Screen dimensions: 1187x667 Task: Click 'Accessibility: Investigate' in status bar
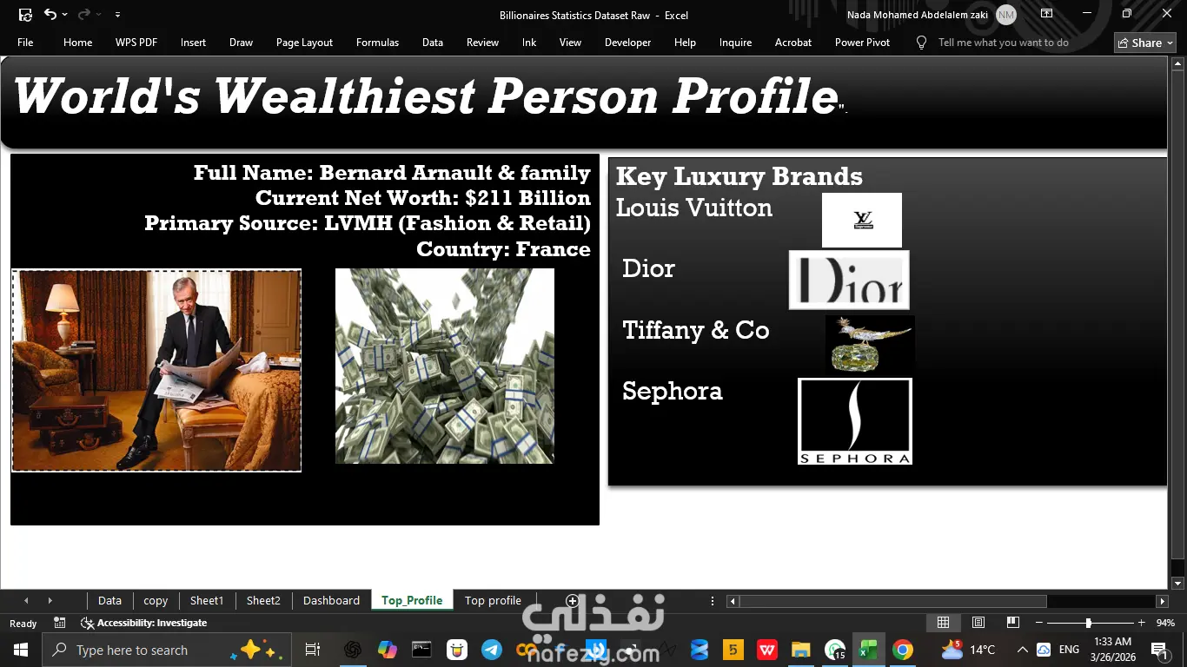[144, 623]
